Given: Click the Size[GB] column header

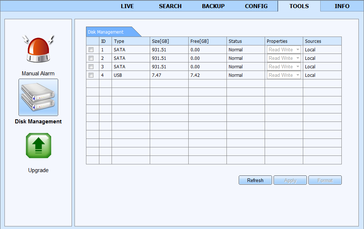Looking at the screenshot, I should (169, 41).
